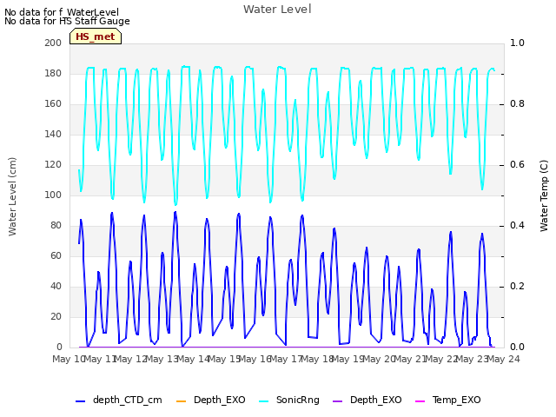This screenshot has width=556, height=417.
Task: Click the May 24 x-axis tick label
Action: (x=503, y=359)
